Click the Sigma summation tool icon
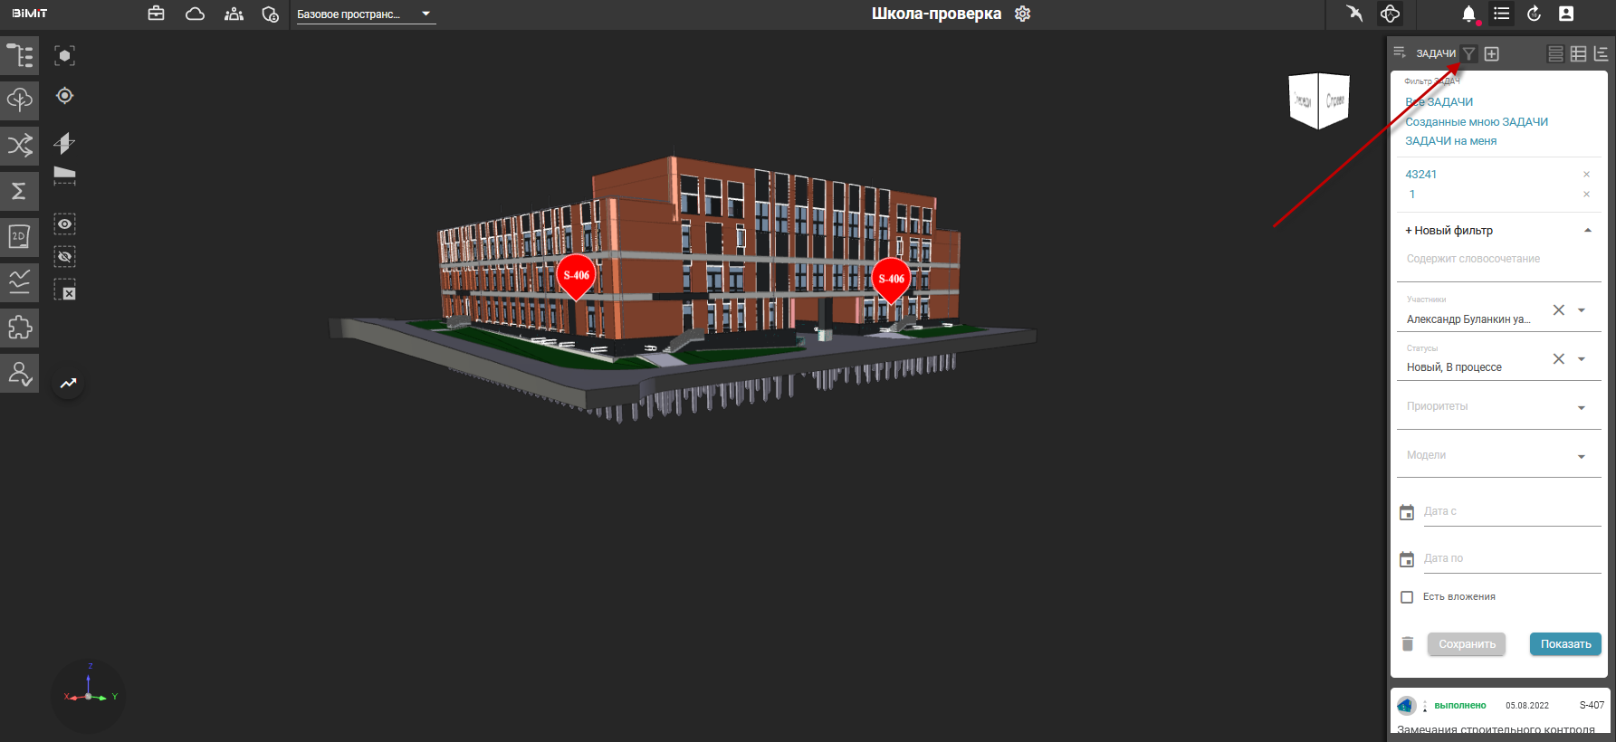This screenshot has width=1616, height=742. [x=19, y=191]
